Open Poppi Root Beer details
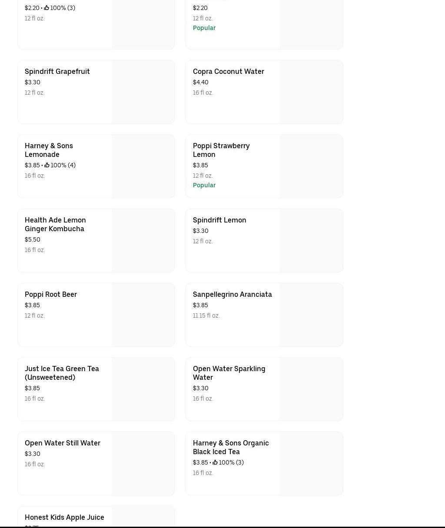The image size is (445, 528). click(x=51, y=295)
